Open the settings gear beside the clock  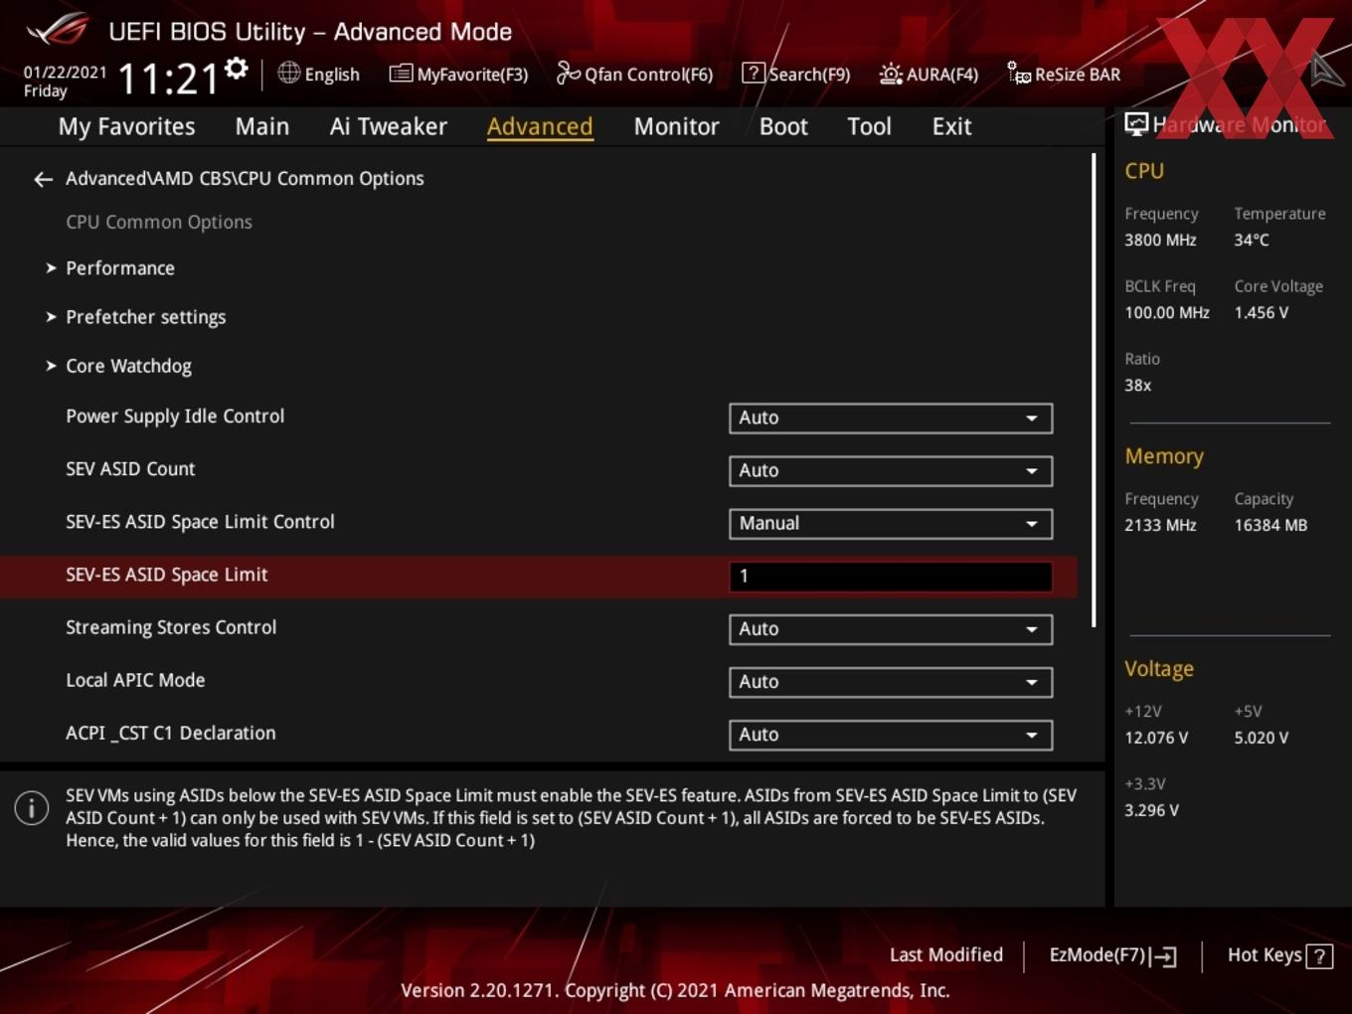(x=237, y=69)
